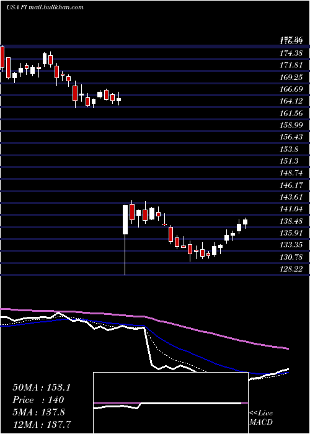This screenshot has width=310, height=434.
Task: Click the 153.8 price axis label
Action: pyautogui.click(x=290, y=149)
